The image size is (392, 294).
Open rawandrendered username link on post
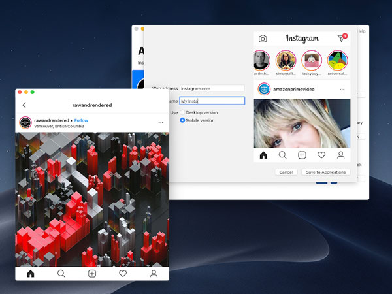52,120
